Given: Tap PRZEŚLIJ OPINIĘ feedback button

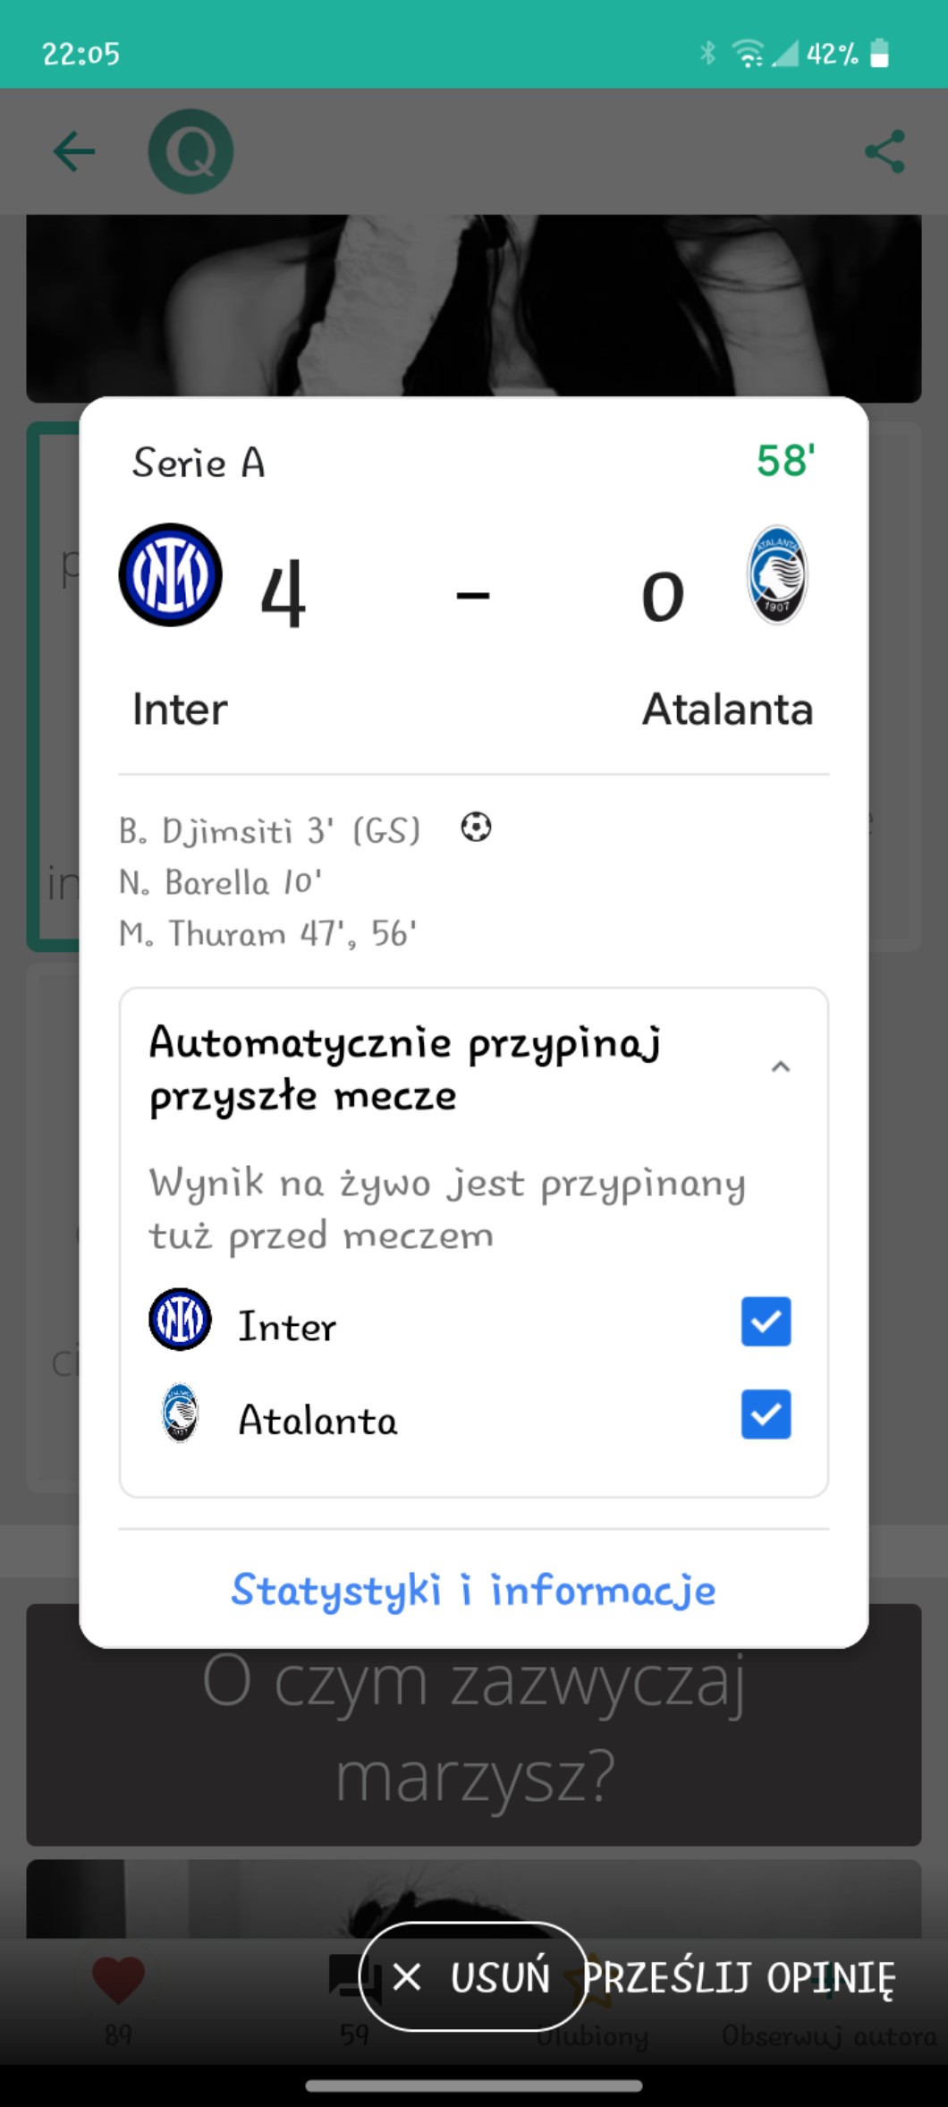Looking at the screenshot, I should tap(741, 1977).
